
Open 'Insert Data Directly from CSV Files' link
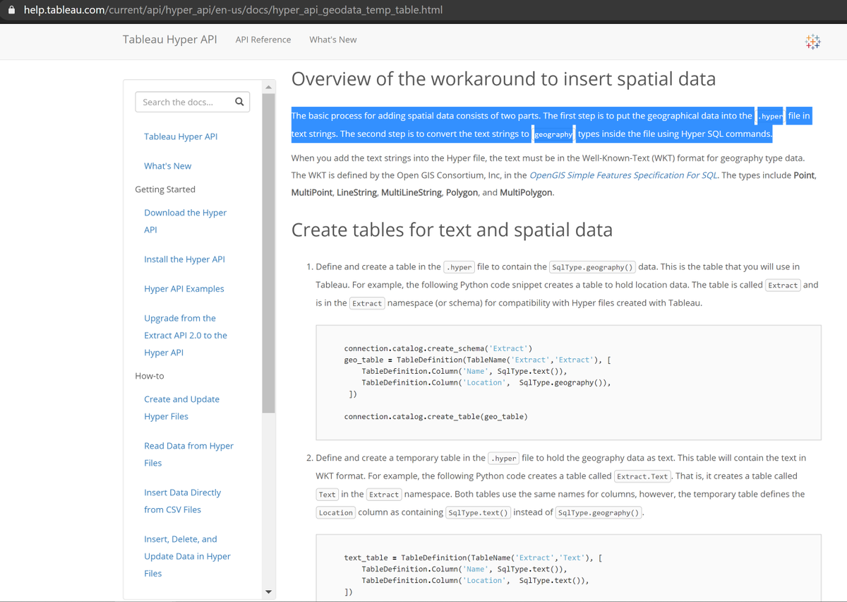pos(183,501)
